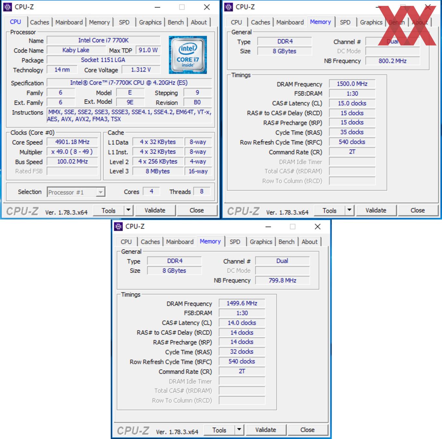Open Caches tab in top-right Memory window
442x439 pixels.
[x=260, y=22]
